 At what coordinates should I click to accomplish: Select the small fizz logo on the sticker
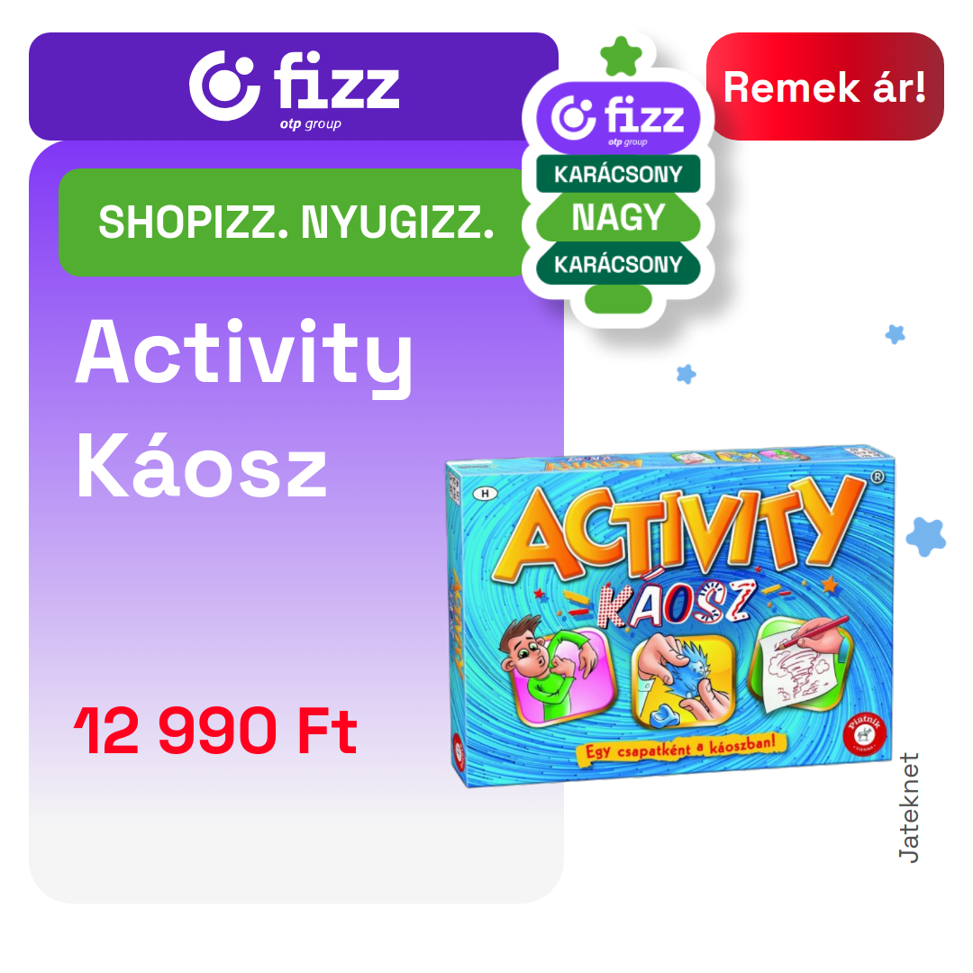(x=618, y=118)
